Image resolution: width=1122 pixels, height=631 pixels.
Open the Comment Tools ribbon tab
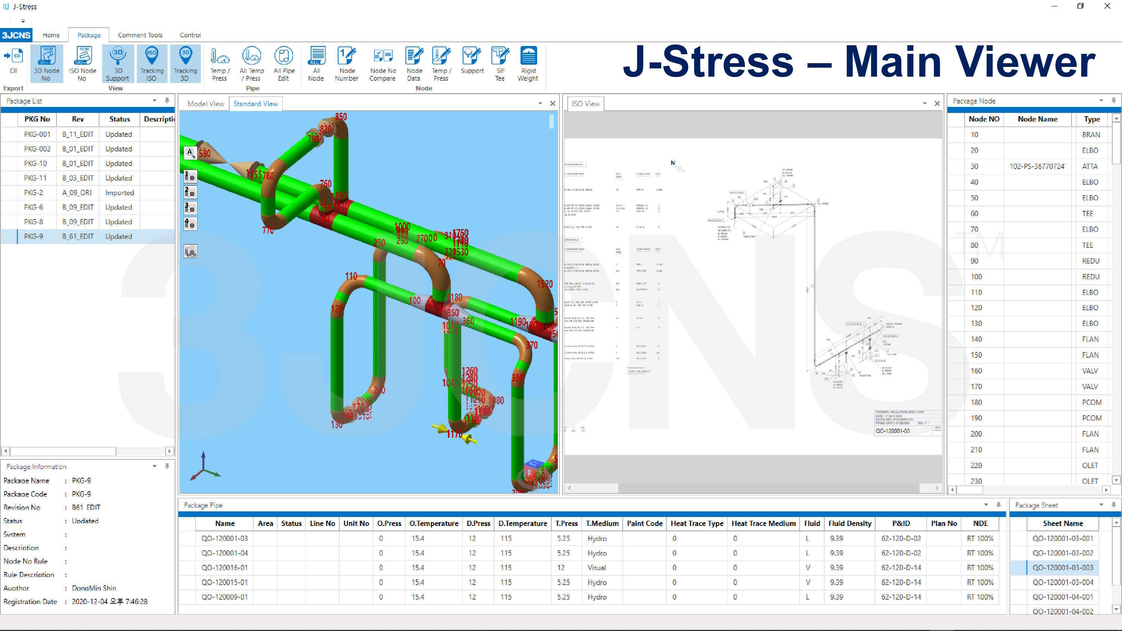(140, 35)
